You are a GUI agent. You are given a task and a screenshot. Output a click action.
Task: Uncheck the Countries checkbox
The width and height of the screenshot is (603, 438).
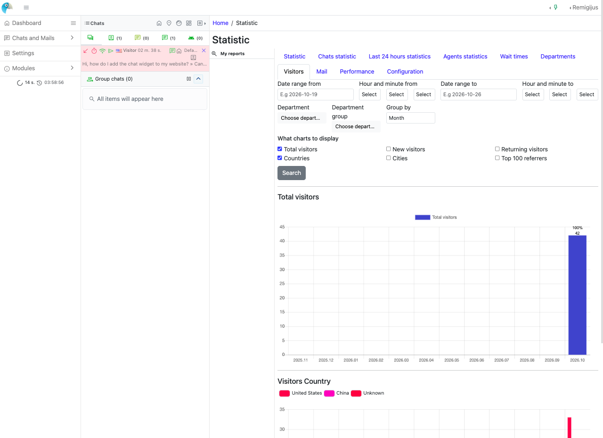point(280,158)
